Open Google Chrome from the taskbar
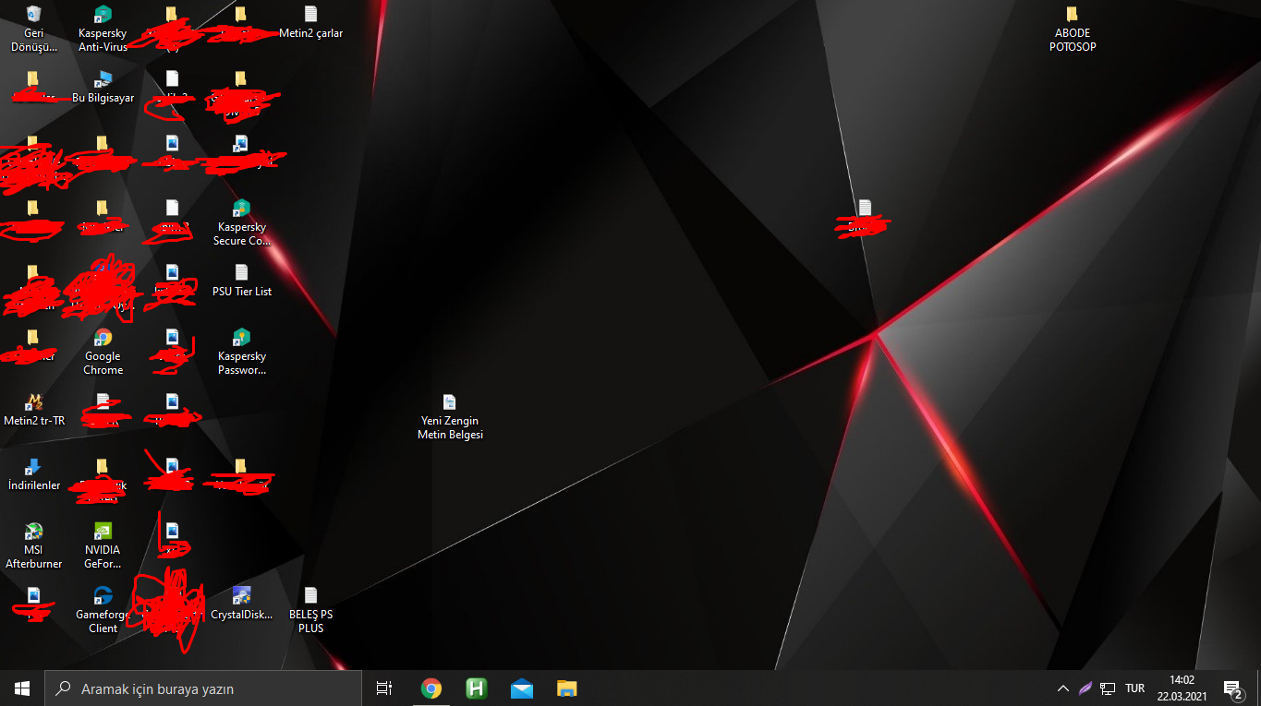The width and height of the screenshot is (1261, 706). (430, 688)
